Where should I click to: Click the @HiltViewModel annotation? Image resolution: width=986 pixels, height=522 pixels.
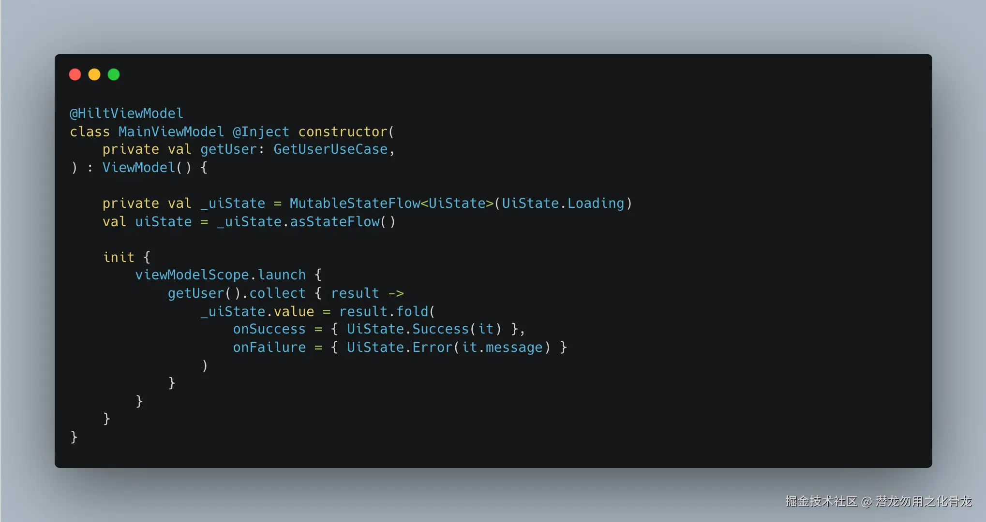(127, 113)
